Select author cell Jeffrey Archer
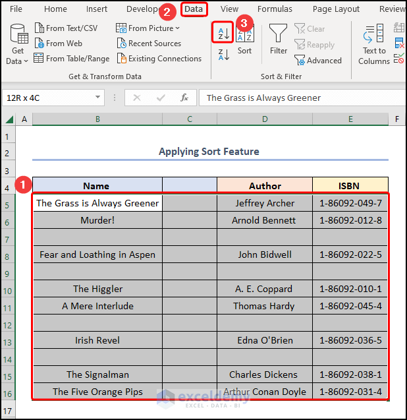Screen dimensions: 407x420 tap(265, 203)
